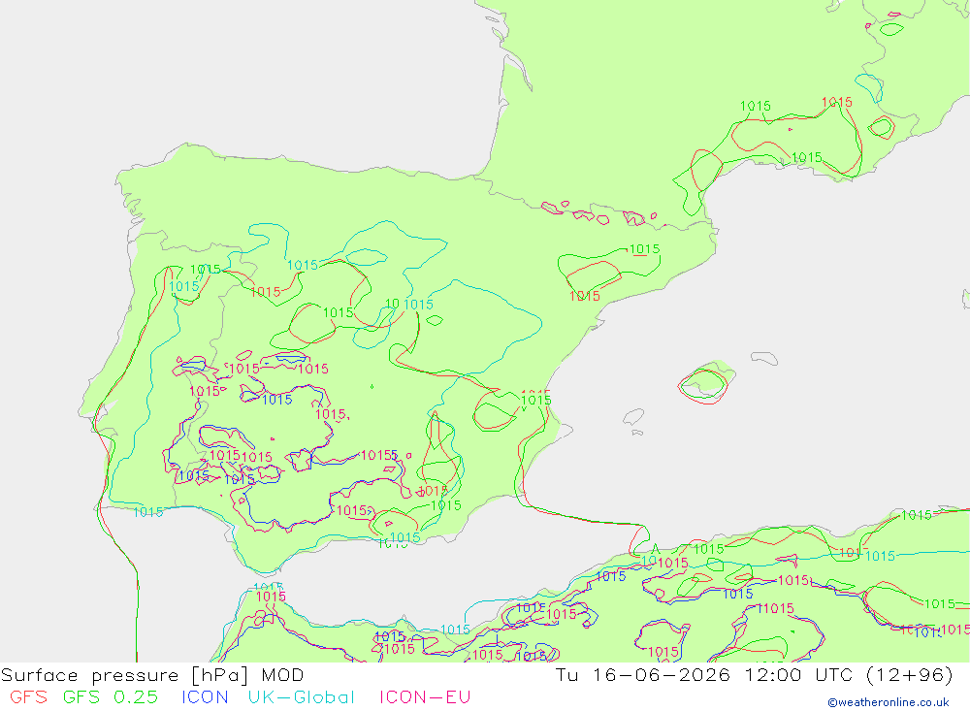Click the green GFS 0.25 legend label
970x711 pixels.
pos(111,696)
